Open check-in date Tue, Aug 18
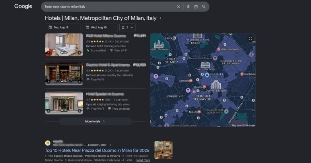 pyautogui.click(x=63, y=27)
